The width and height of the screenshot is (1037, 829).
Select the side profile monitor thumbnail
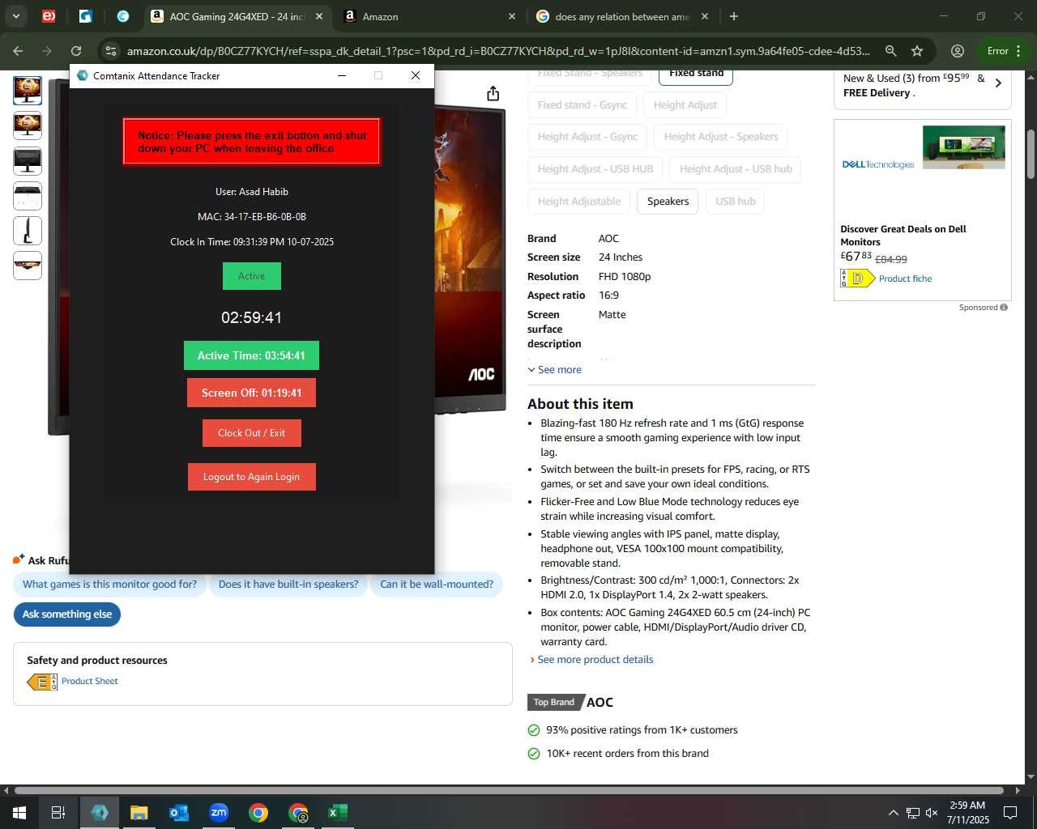28,230
